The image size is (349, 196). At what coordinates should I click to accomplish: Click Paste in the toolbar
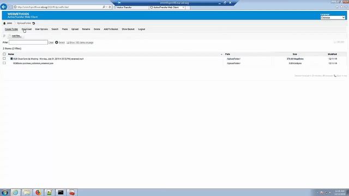[65, 29]
